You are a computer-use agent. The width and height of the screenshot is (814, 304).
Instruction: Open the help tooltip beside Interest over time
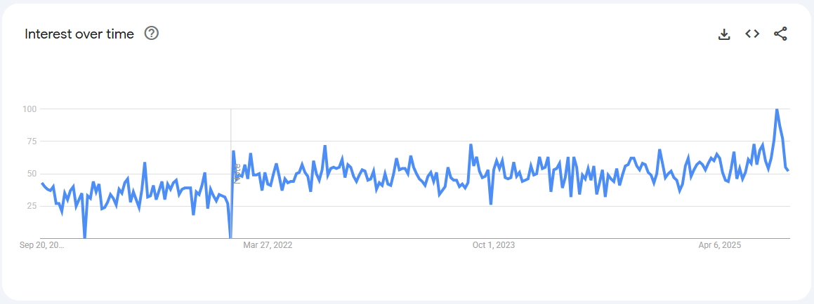151,33
